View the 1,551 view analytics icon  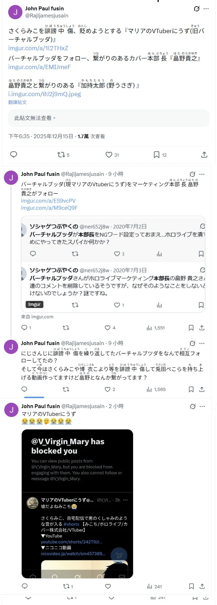pyautogui.click(x=149, y=328)
